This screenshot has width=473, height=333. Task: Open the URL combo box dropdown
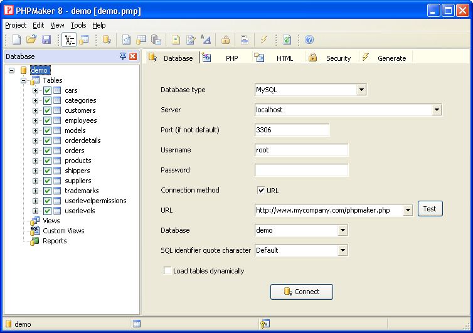(x=408, y=210)
